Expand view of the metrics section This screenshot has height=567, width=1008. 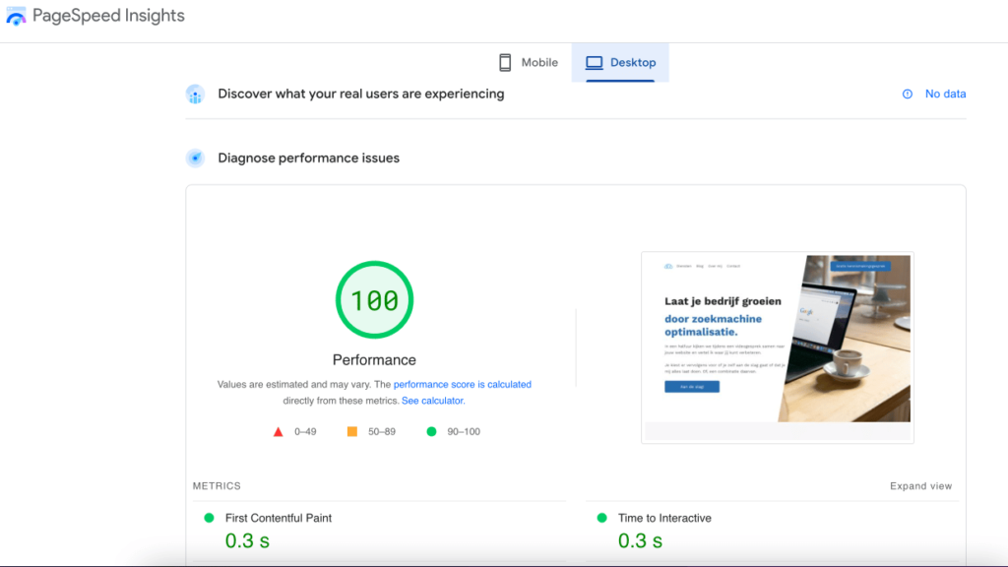920,486
